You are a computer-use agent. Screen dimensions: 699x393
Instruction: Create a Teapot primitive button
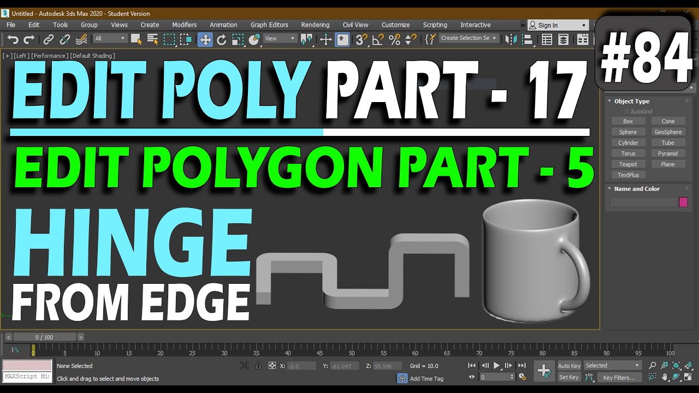pyautogui.click(x=628, y=164)
